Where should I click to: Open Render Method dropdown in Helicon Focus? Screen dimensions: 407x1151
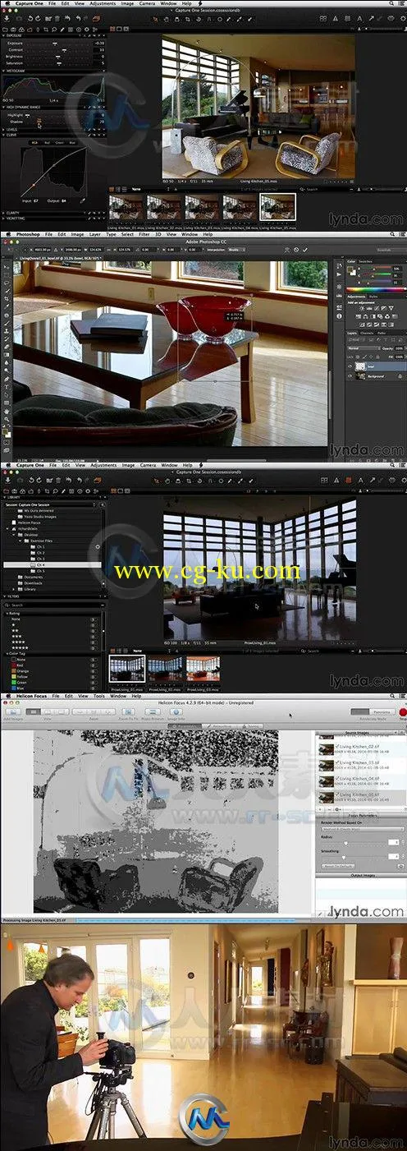(x=363, y=829)
